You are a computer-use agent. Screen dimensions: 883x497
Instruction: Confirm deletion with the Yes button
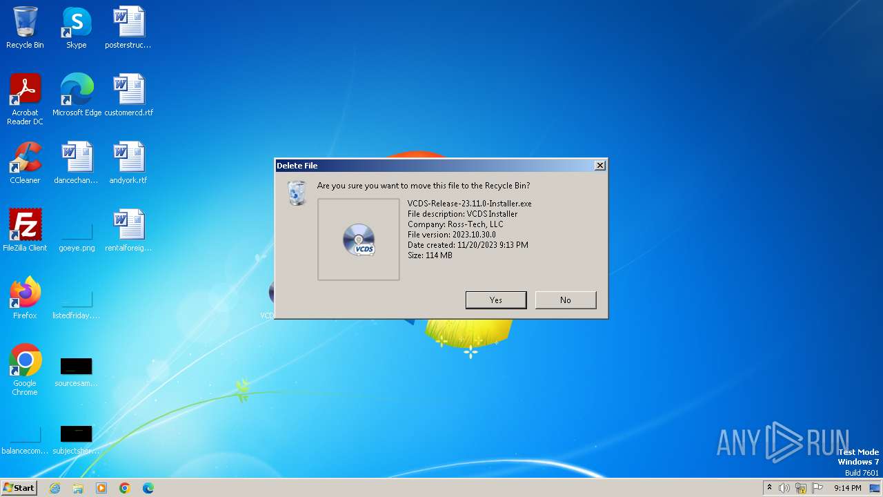pos(496,300)
